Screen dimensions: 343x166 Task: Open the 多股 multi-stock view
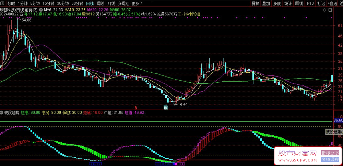277,3
